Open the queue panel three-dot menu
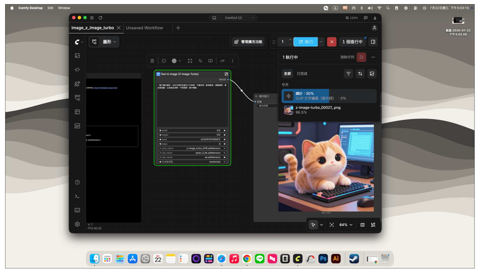481x274 pixels. coord(373,57)
